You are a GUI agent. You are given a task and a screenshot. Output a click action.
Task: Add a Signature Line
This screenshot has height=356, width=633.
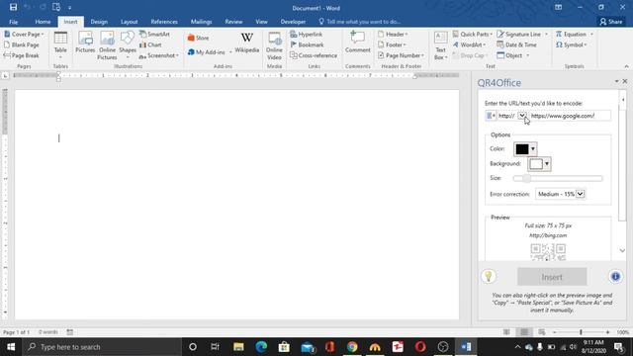[518, 35]
